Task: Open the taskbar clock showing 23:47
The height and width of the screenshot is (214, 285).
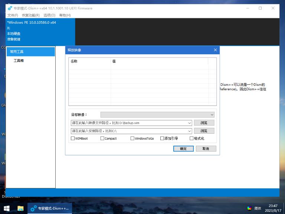Action: coord(273,208)
